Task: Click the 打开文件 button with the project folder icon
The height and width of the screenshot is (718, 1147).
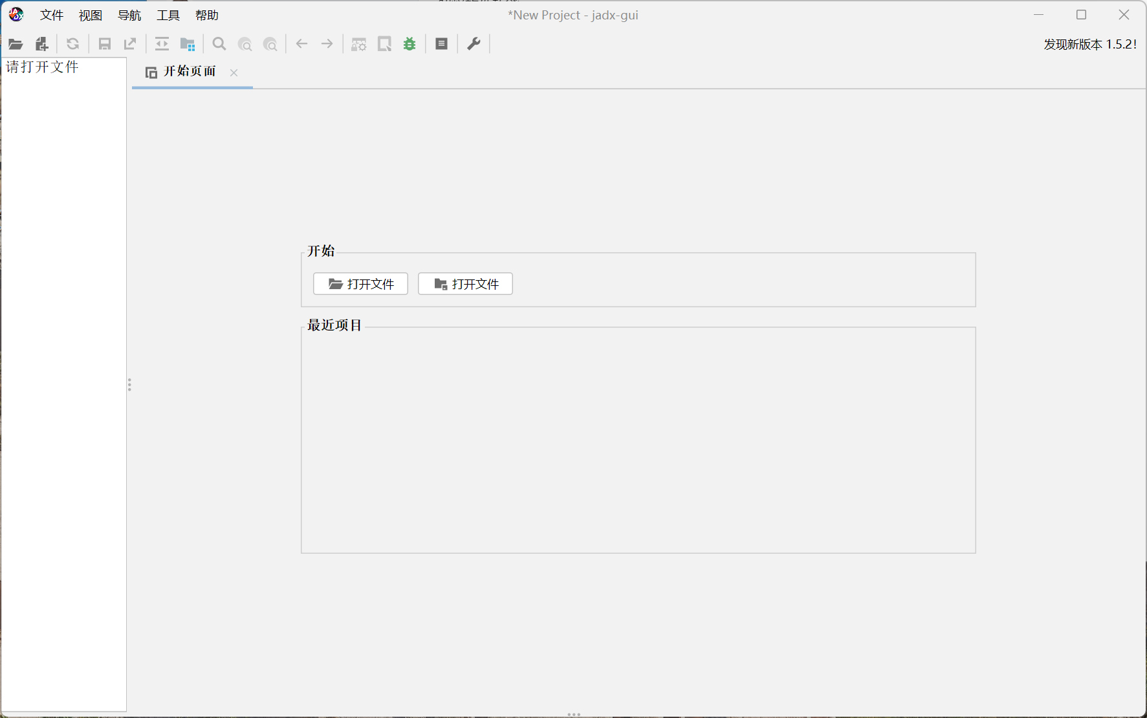Action: (465, 284)
